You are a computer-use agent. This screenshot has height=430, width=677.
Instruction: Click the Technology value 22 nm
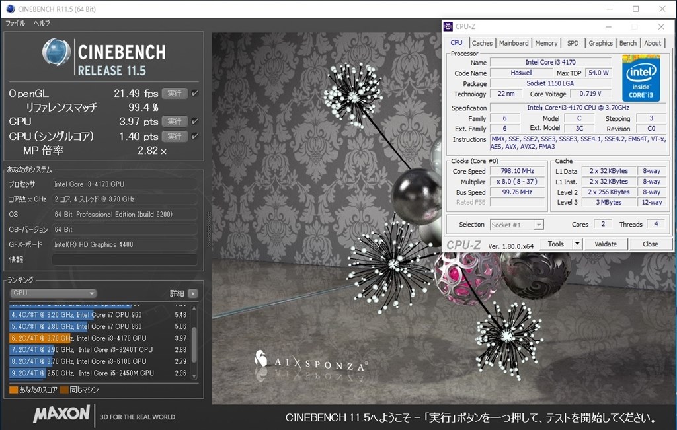tap(506, 94)
